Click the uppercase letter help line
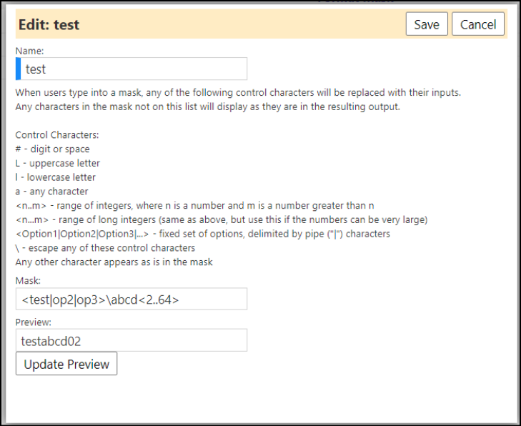 pos(57,163)
